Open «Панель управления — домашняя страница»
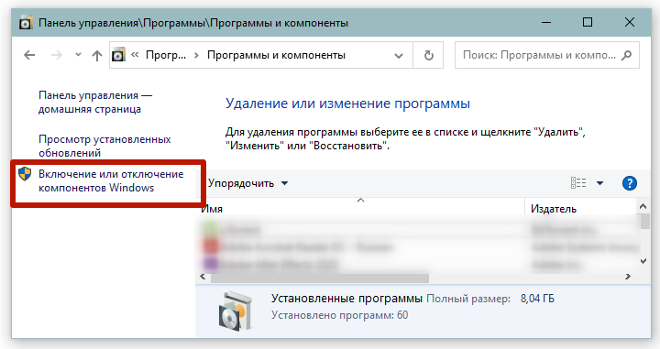This screenshot has width=660, height=349. coord(95,103)
